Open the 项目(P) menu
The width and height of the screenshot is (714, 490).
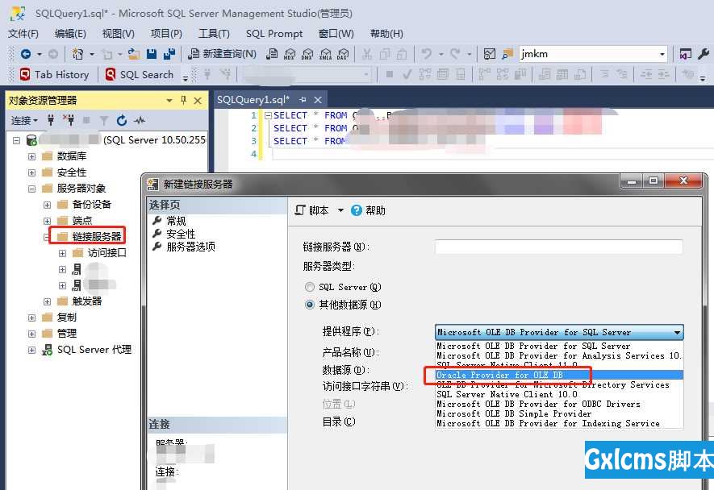point(166,34)
